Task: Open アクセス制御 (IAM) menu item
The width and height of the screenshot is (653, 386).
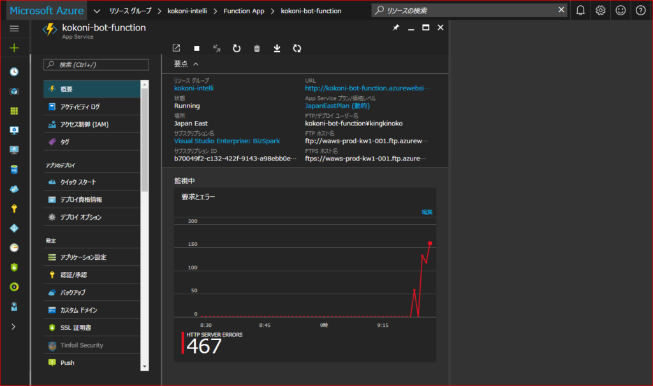Action: click(x=92, y=124)
